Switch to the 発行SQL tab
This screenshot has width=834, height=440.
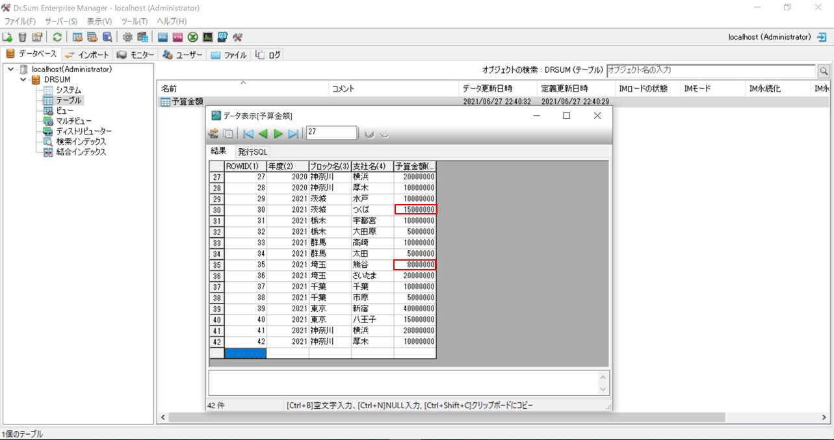252,151
